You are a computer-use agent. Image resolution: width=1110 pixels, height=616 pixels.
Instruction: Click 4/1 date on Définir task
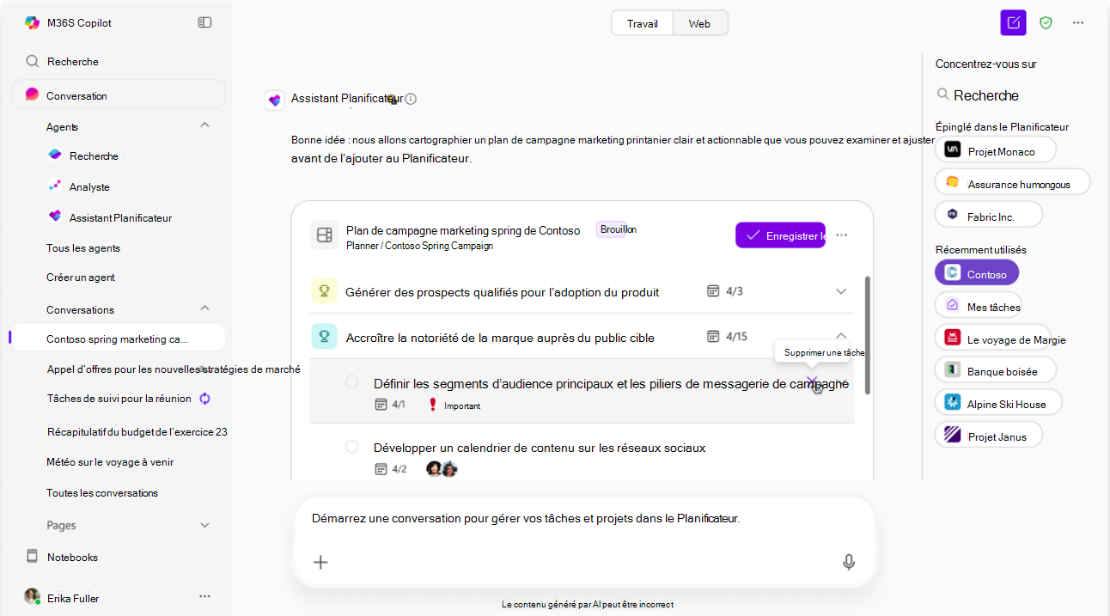(x=390, y=404)
